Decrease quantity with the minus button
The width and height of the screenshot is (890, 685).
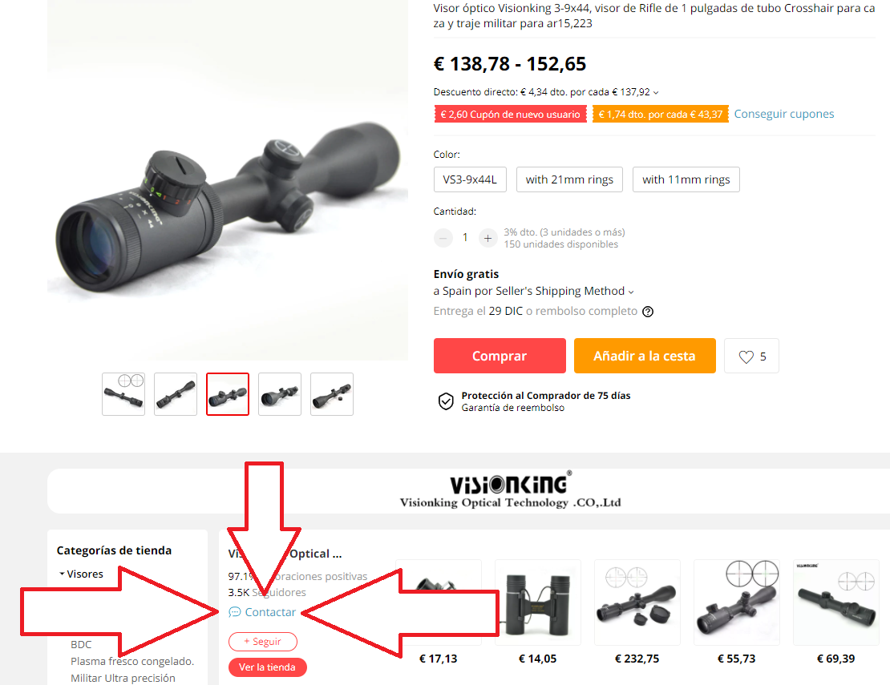click(x=443, y=238)
